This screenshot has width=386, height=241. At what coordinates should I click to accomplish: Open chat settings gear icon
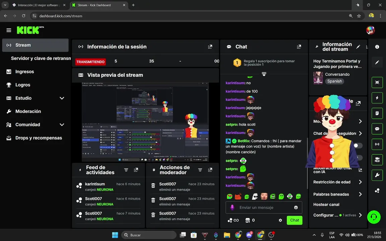[x=280, y=220]
